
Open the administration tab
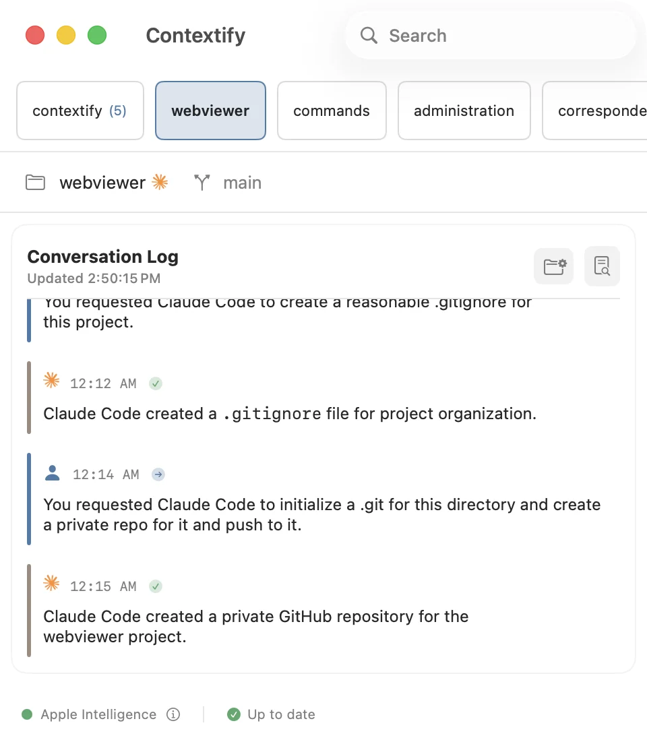[x=464, y=110]
